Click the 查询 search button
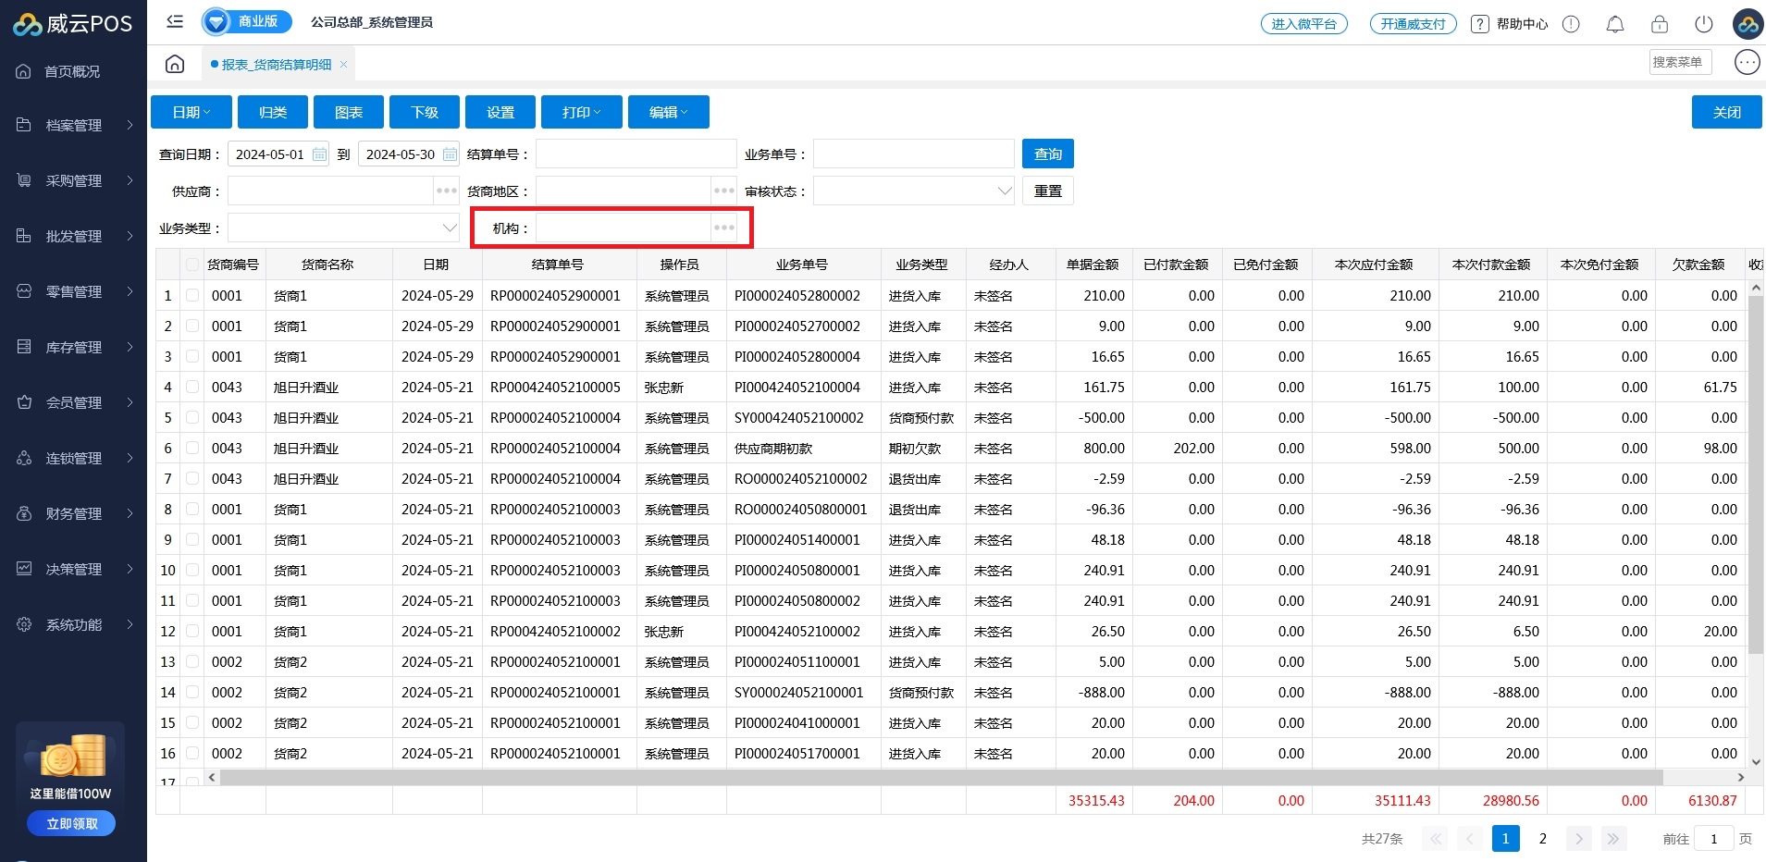 (x=1047, y=154)
